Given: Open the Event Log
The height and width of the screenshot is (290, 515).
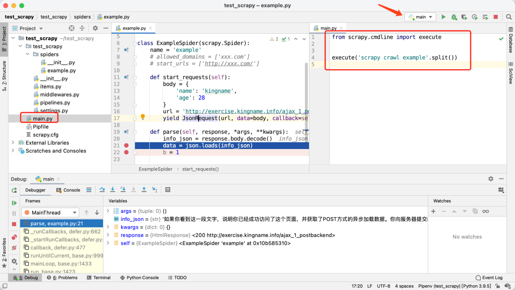Looking at the screenshot, I should point(489,278).
